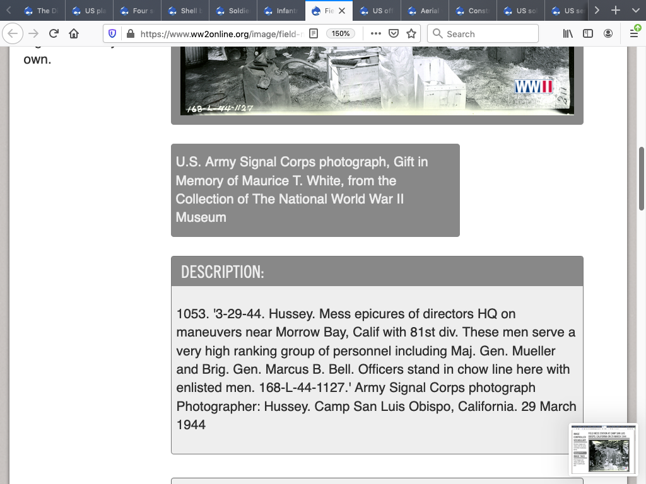The image size is (646, 484).
Task: Reload the current page
Action: click(54, 34)
